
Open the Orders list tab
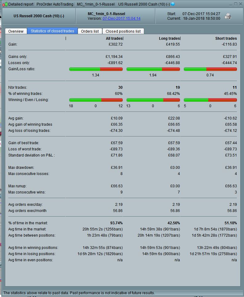(x=90, y=31)
